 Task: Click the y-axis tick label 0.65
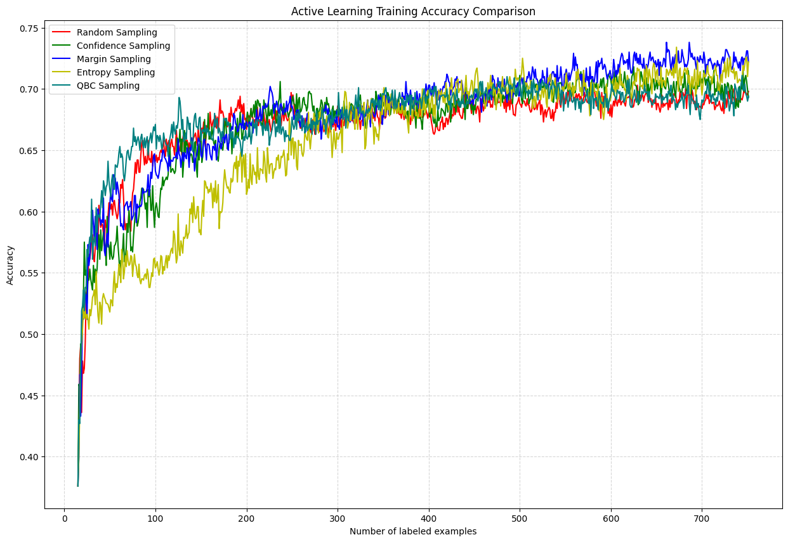(x=29, y=150)
